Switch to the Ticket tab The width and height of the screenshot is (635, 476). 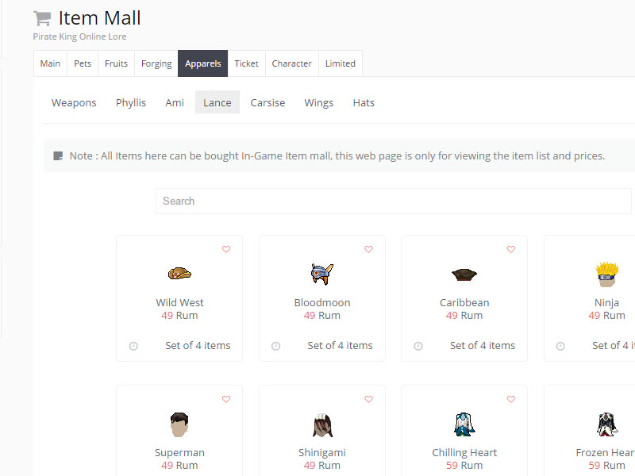(x=246, y=63)
